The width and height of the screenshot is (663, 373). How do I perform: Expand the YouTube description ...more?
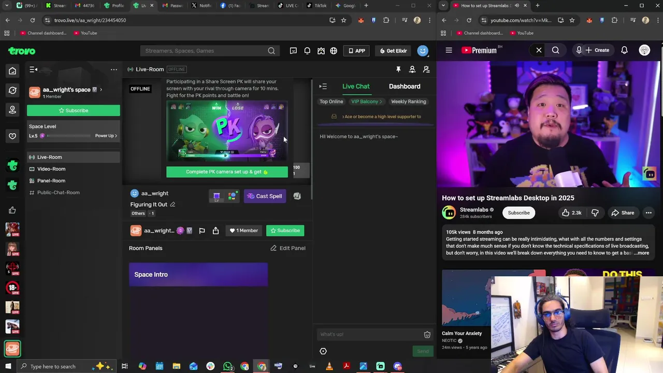[641, 253]
